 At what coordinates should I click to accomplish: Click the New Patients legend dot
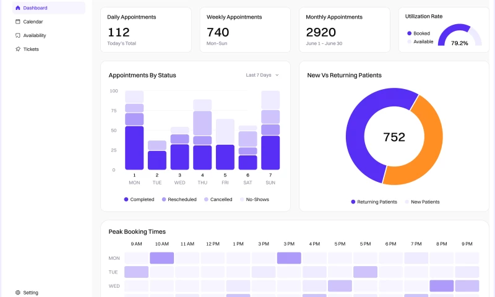[x=407, y=202]
